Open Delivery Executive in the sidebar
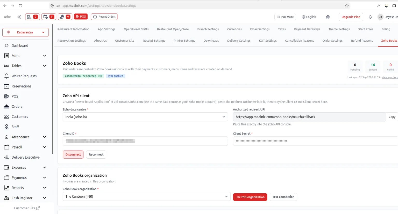 pyautogui.click(x=25, y=157)
